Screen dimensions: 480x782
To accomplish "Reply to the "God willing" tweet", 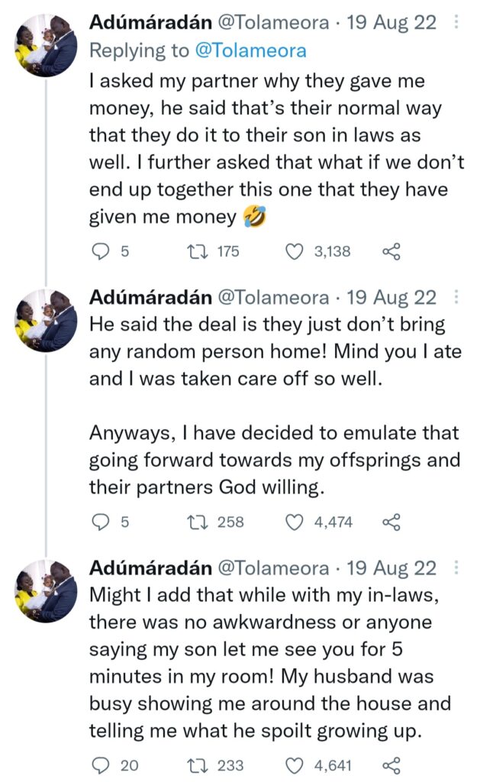I will [x=101, y=522].
